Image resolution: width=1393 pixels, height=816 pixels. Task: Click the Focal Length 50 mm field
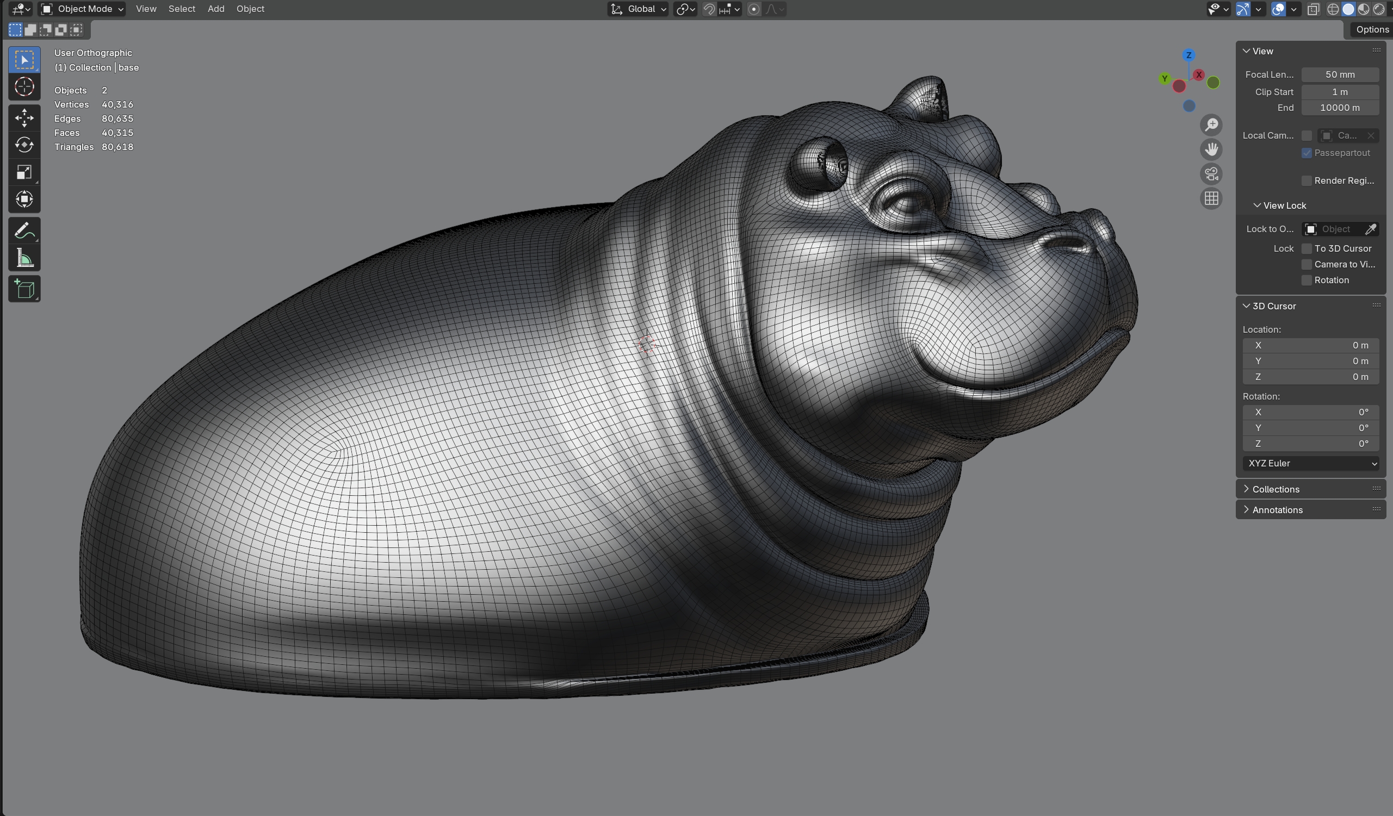(x=1339, y=74)
